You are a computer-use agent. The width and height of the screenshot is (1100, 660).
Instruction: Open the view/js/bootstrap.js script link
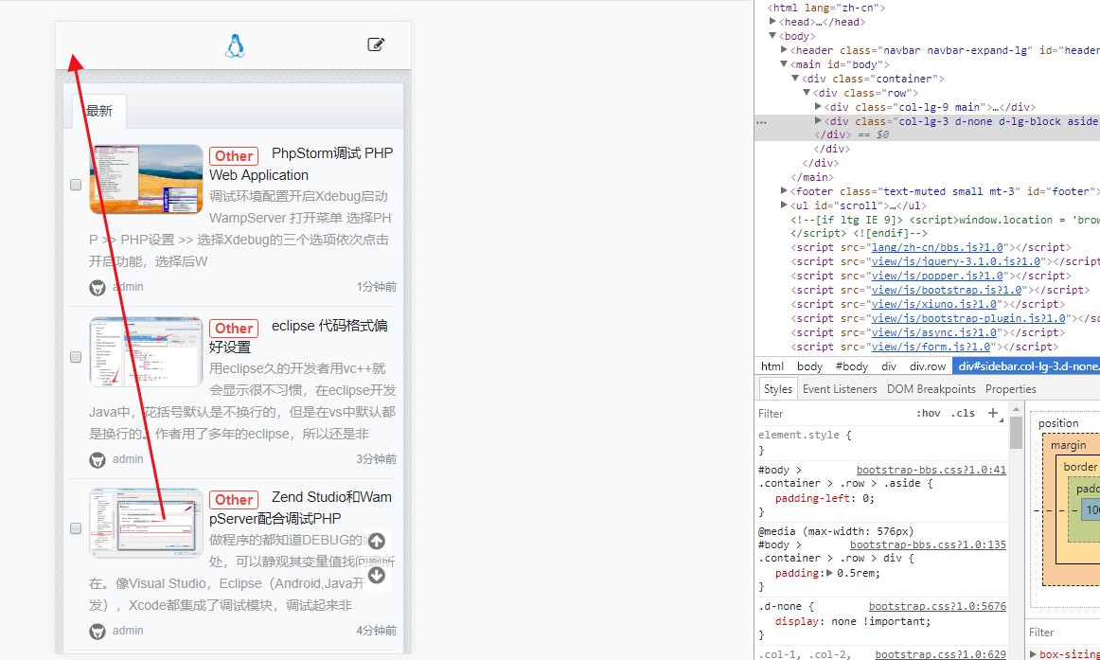coord(947,290)
